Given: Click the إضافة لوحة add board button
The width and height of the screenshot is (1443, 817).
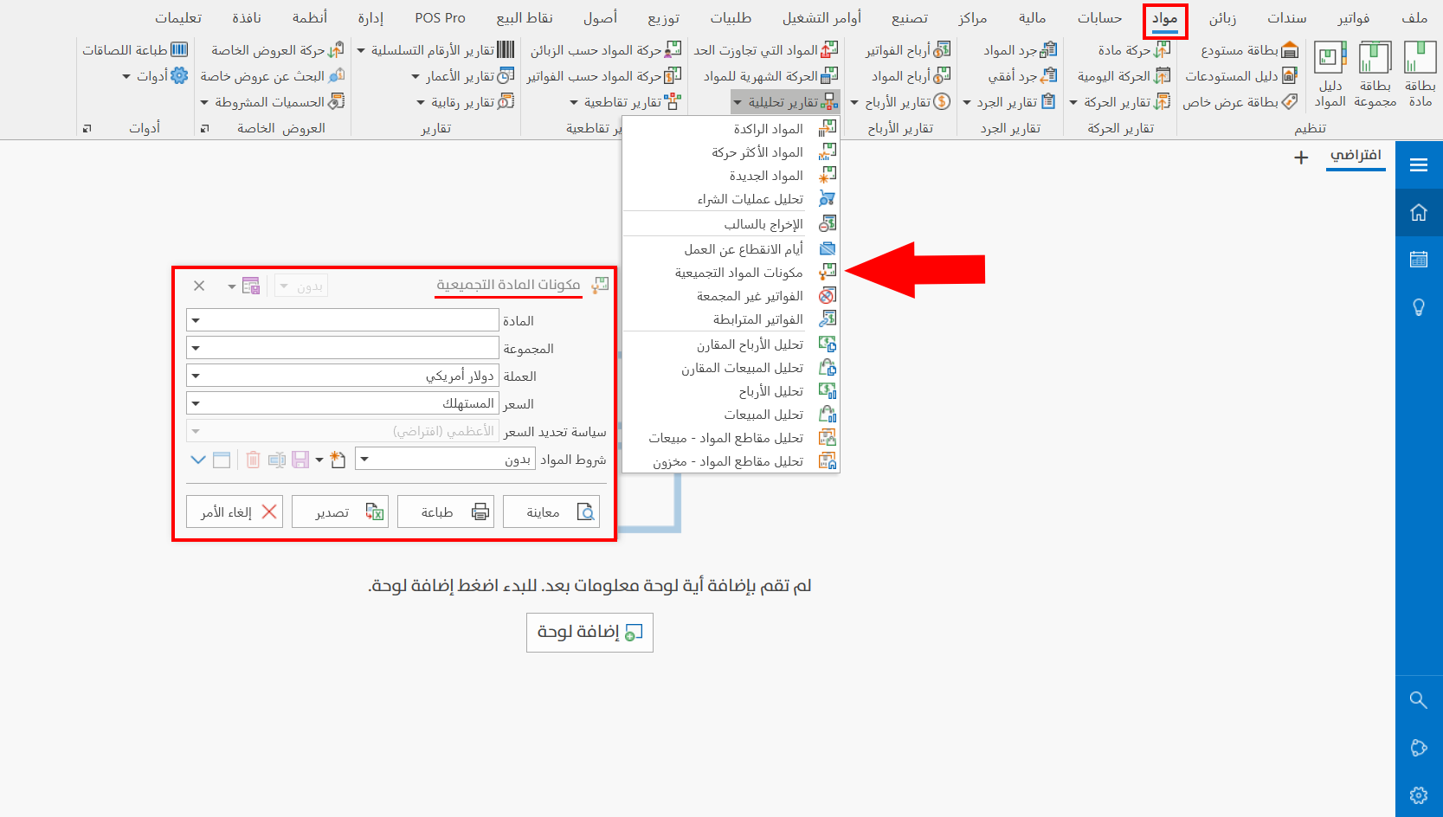Looking at the screenshot, I should 589,632.
